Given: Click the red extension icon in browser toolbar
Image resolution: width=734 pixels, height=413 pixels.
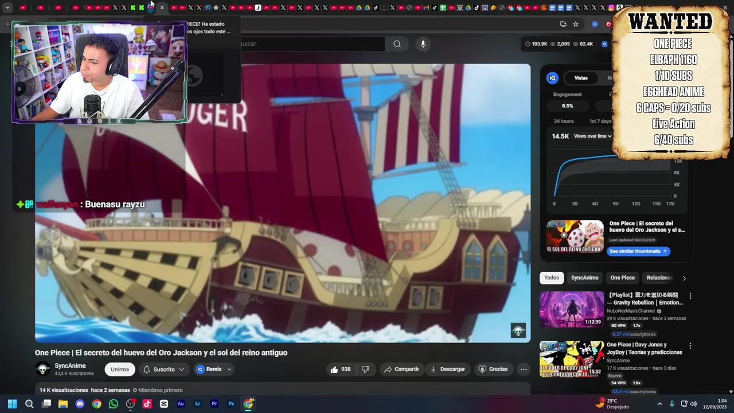Looking at the screenshot, I should [608, 24].
